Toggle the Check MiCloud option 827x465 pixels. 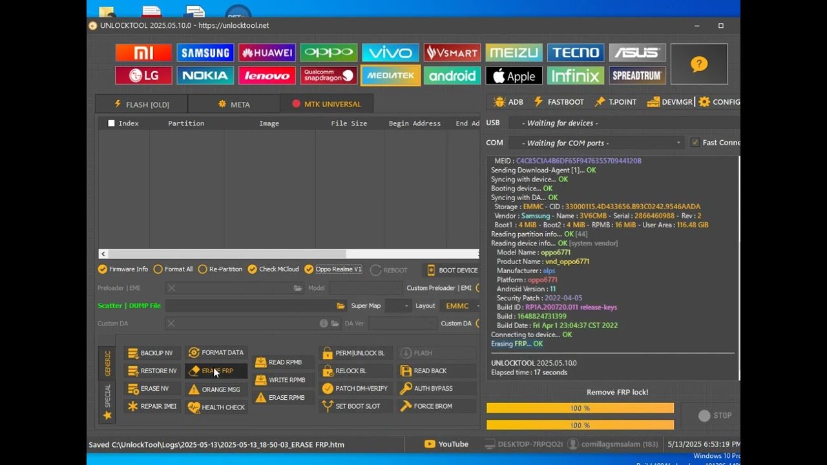(x=273, y=269)
